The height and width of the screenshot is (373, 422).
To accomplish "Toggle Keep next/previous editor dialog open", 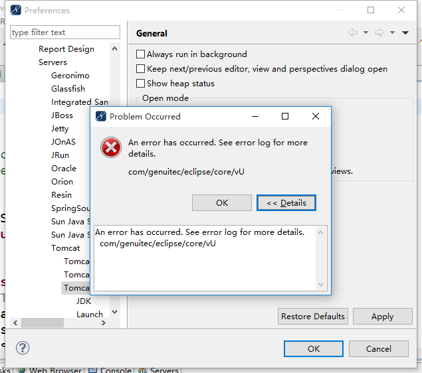I will click(140, 69).
